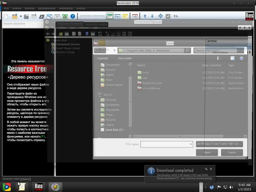Click the help icon in Open dialog toolbar

coord(241,58)
